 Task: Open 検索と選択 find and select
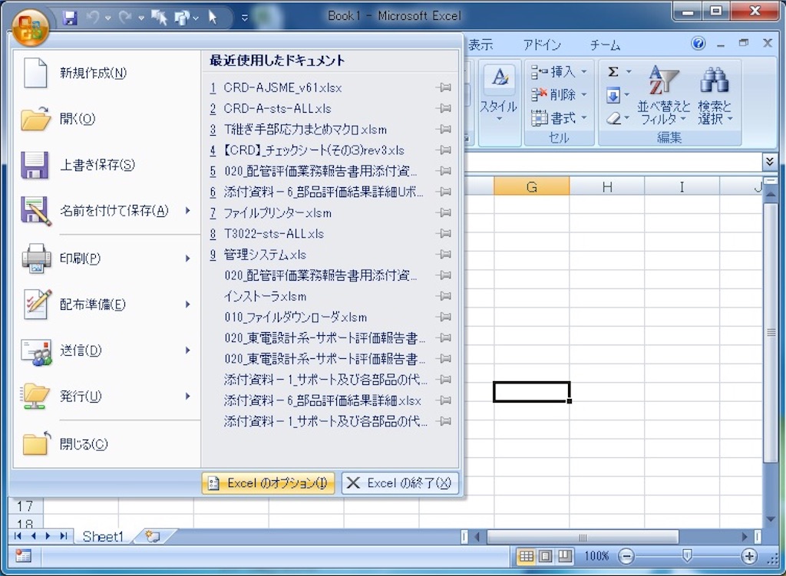(715, 95)
